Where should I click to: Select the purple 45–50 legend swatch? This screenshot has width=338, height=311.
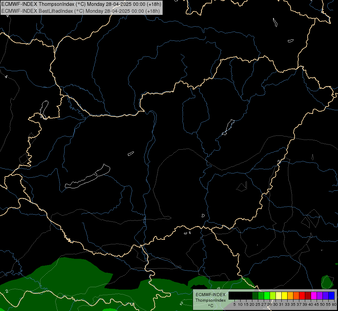319,295
